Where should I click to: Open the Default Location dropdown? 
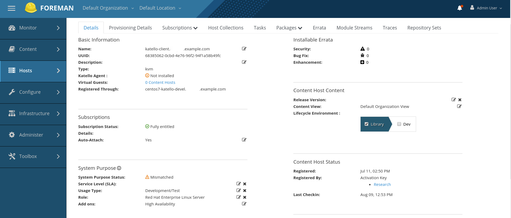(x=160, y=8)
